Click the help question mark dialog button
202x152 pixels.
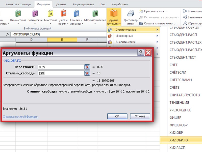click(x=141, y=53)
